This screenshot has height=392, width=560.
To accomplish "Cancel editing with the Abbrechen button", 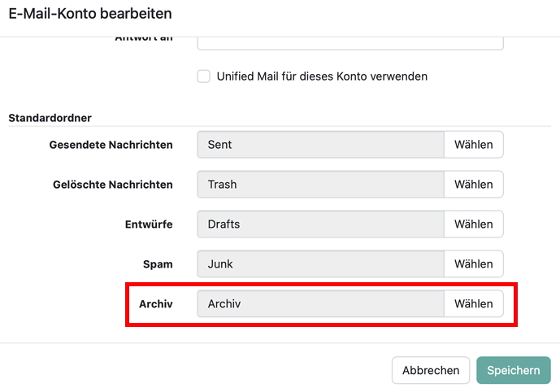I will click(431, 370).
